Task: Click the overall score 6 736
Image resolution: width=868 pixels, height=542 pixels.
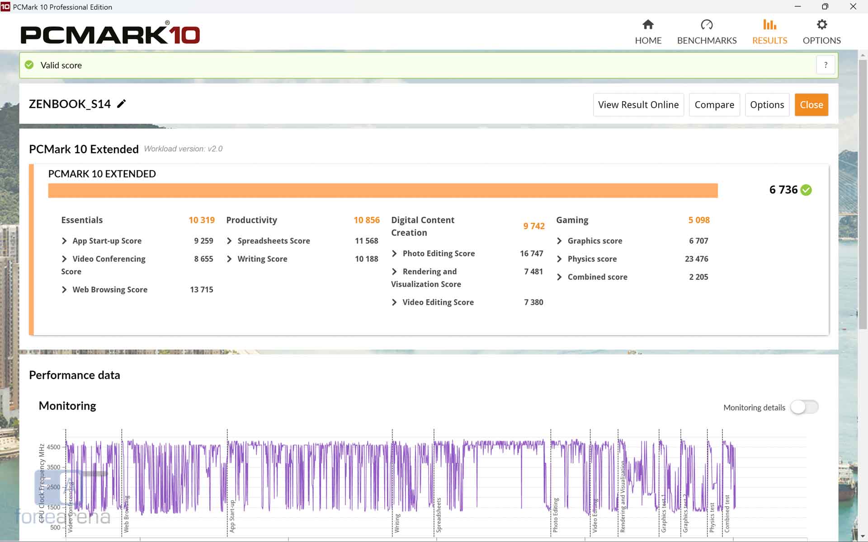Action: [783, 190]
